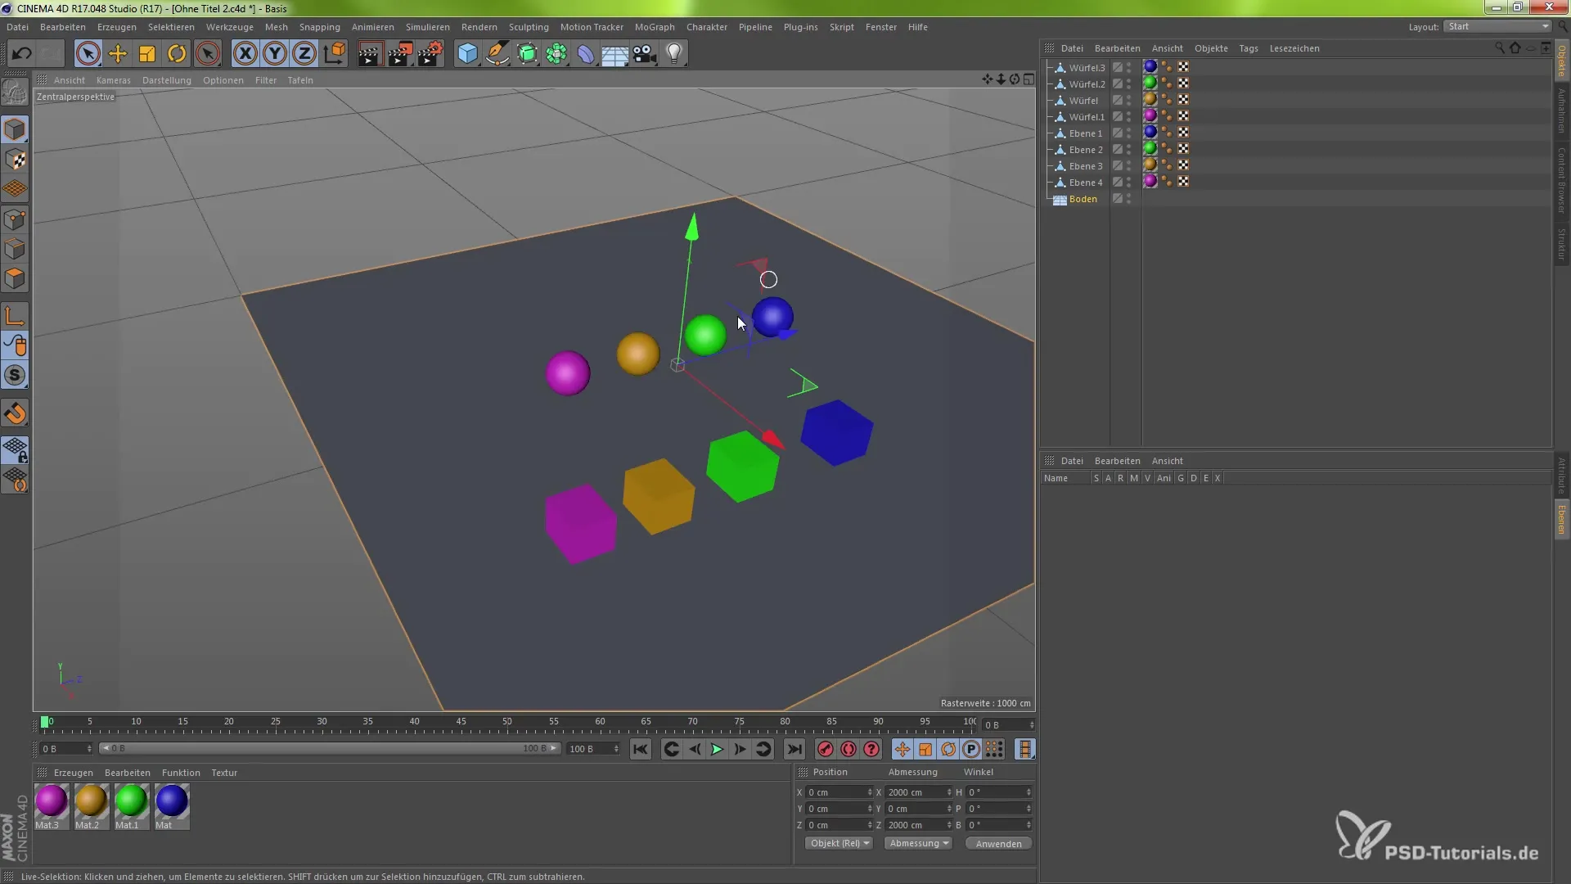This screenshot has width=1571, height=884.
Task: Open the Simulieren menu
Action: click(427, 27)
